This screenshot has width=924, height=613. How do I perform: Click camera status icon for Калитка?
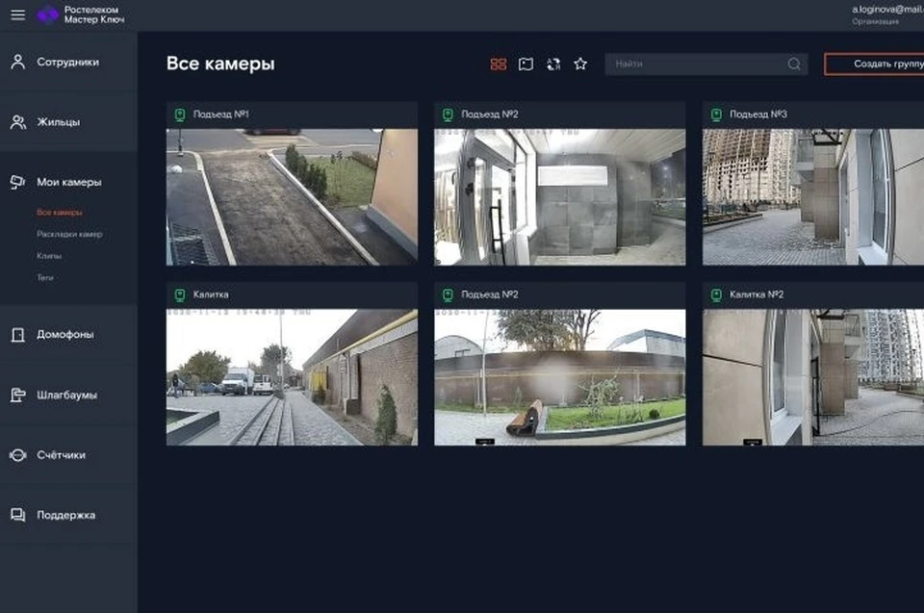pyautogui.click(x=180, y=294)
